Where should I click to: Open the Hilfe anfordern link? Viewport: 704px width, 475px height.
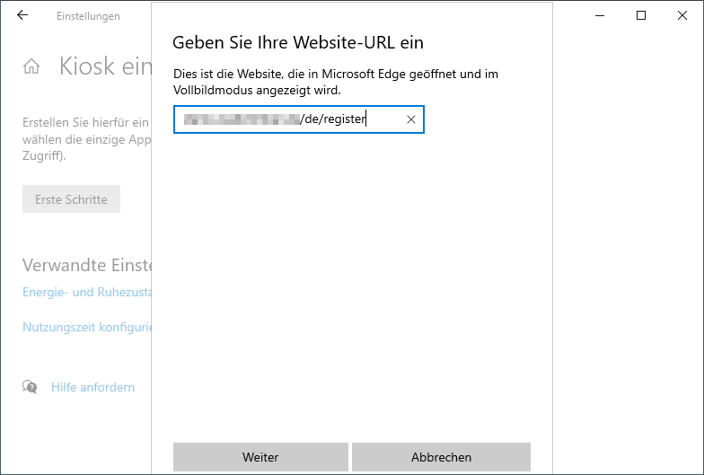point(92,387)
